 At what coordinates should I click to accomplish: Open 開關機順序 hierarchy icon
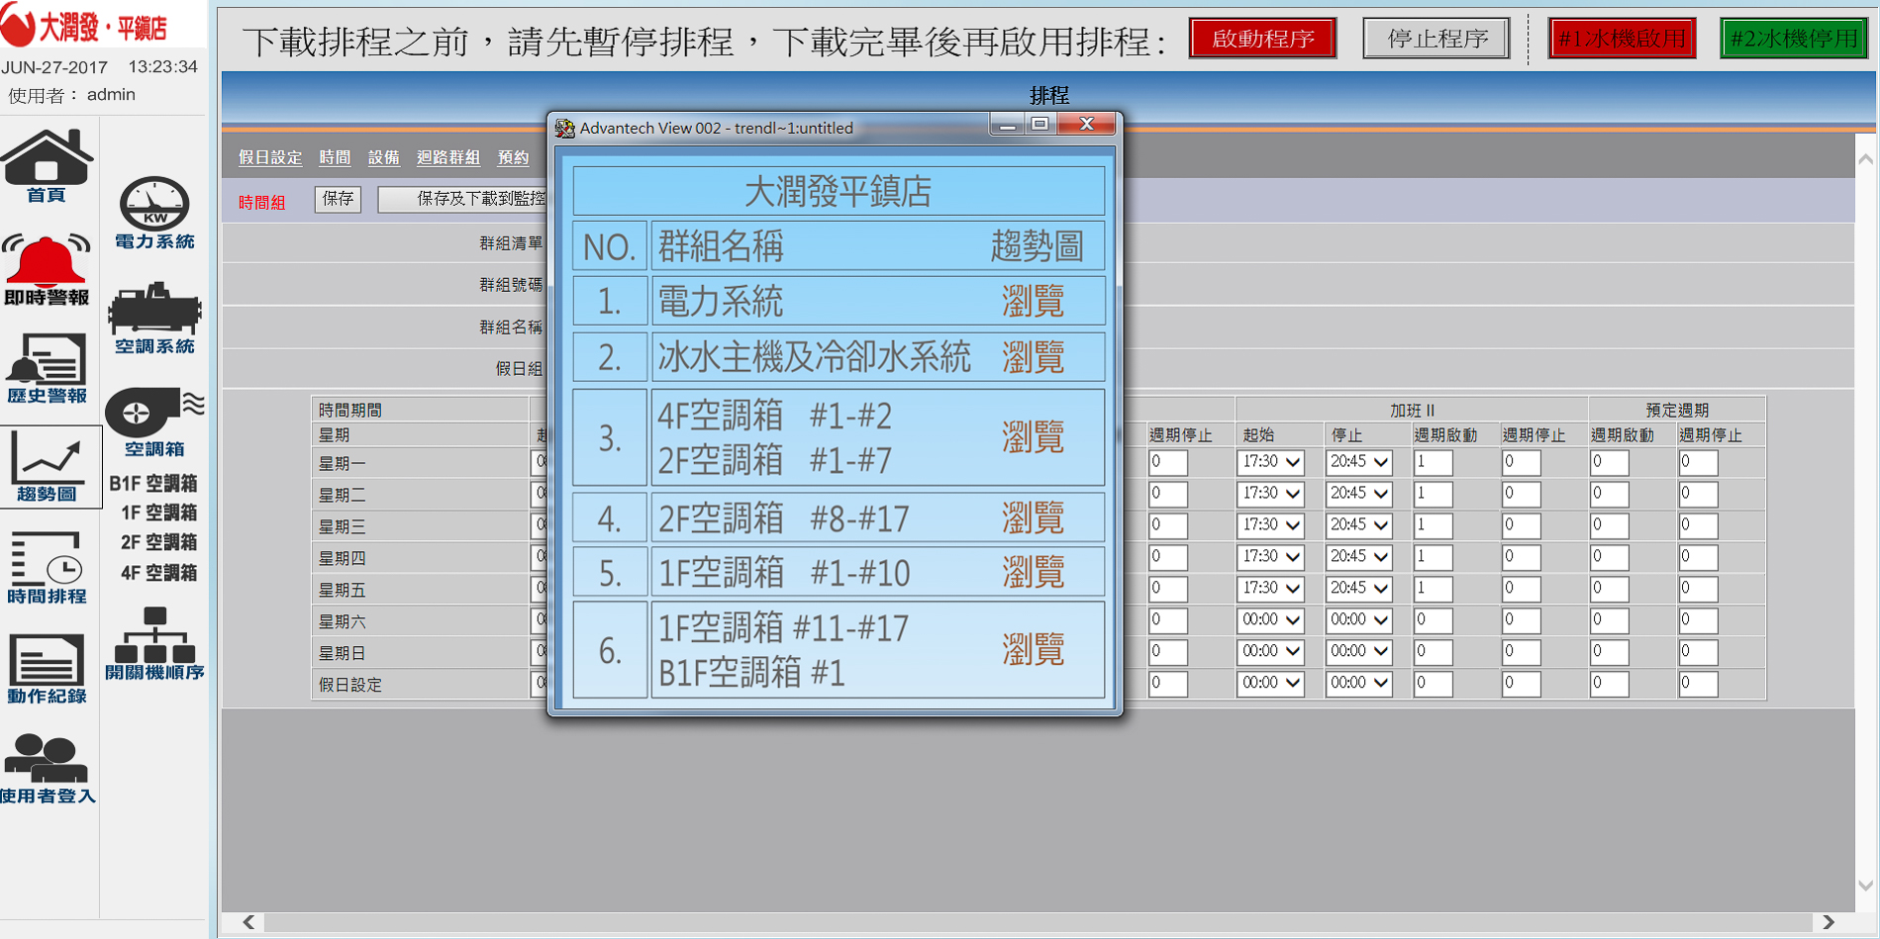[154, 644]
